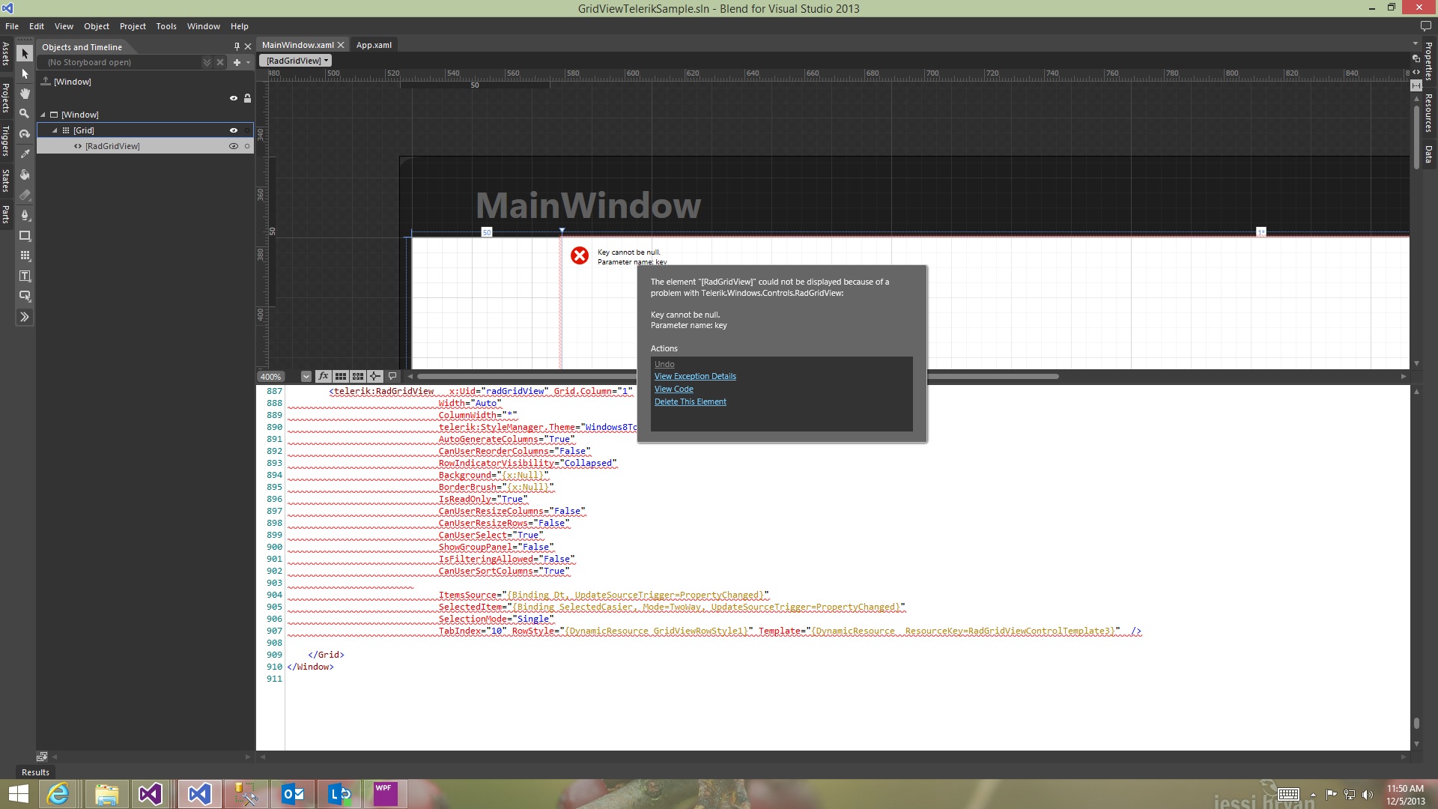The image size is (1438, 809).
Task: Select the Pen tool
Action: point(25,215)
